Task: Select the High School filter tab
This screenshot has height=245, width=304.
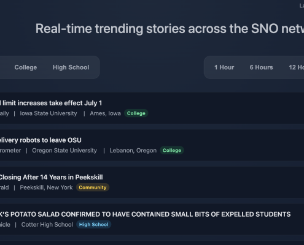Action: [x=71, y=67]
